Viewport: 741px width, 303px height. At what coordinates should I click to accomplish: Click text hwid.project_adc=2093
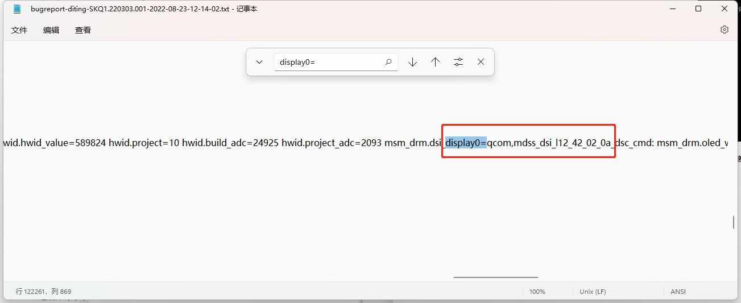coord(332,143)
